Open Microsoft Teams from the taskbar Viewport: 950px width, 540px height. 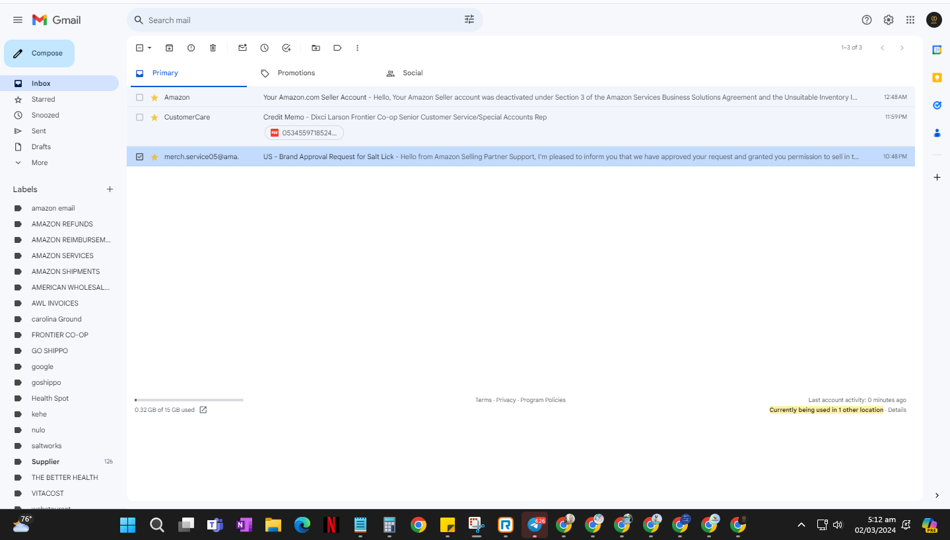(x=215, y=525)
